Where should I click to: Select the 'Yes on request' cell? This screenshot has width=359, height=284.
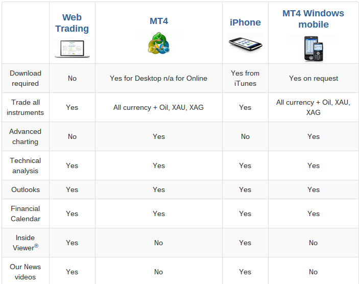(x=314, y=78)
